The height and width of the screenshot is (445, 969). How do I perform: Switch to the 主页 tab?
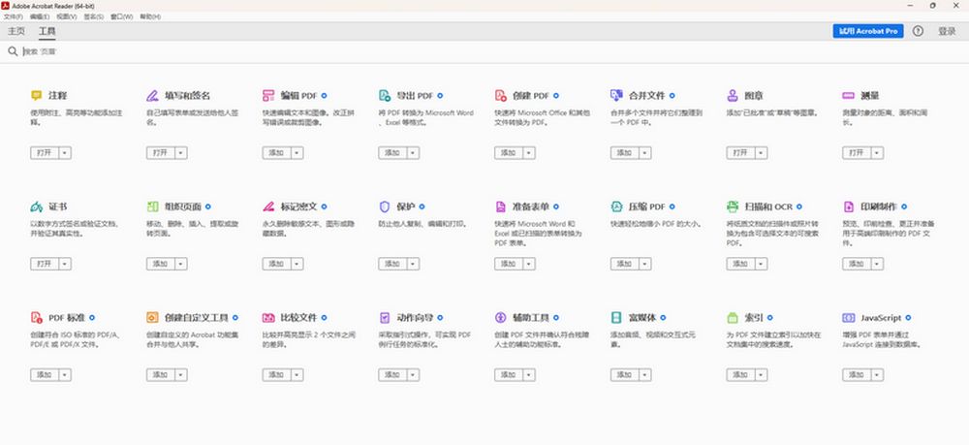(16, 31)
